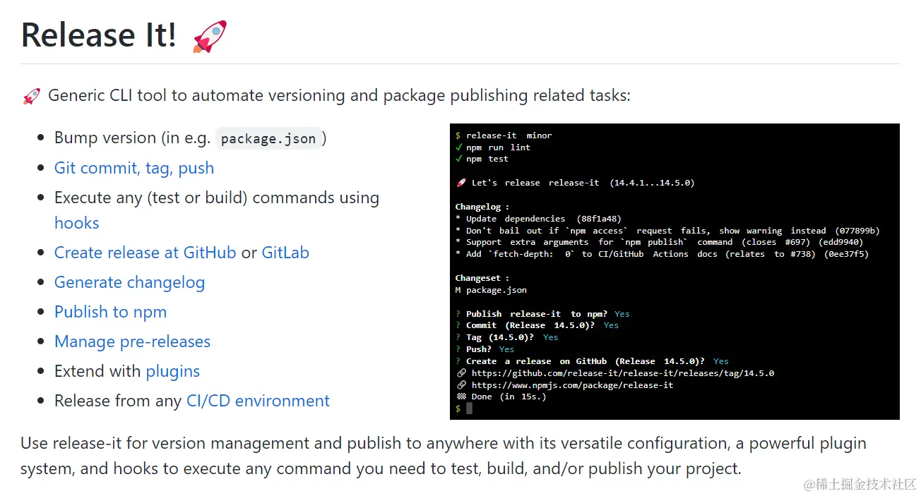The width and height of the screenshot is (921, 496).
Task: Click the 'Bump version (in e.g.' text
Action: pyautogui.click(x=133, y=138)
